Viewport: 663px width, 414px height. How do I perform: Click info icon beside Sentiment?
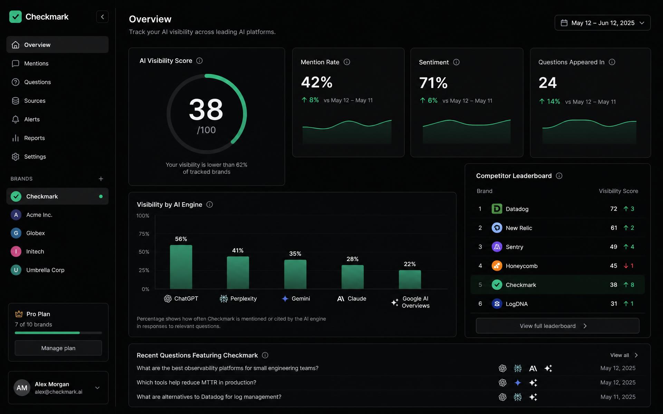point(456,62)
